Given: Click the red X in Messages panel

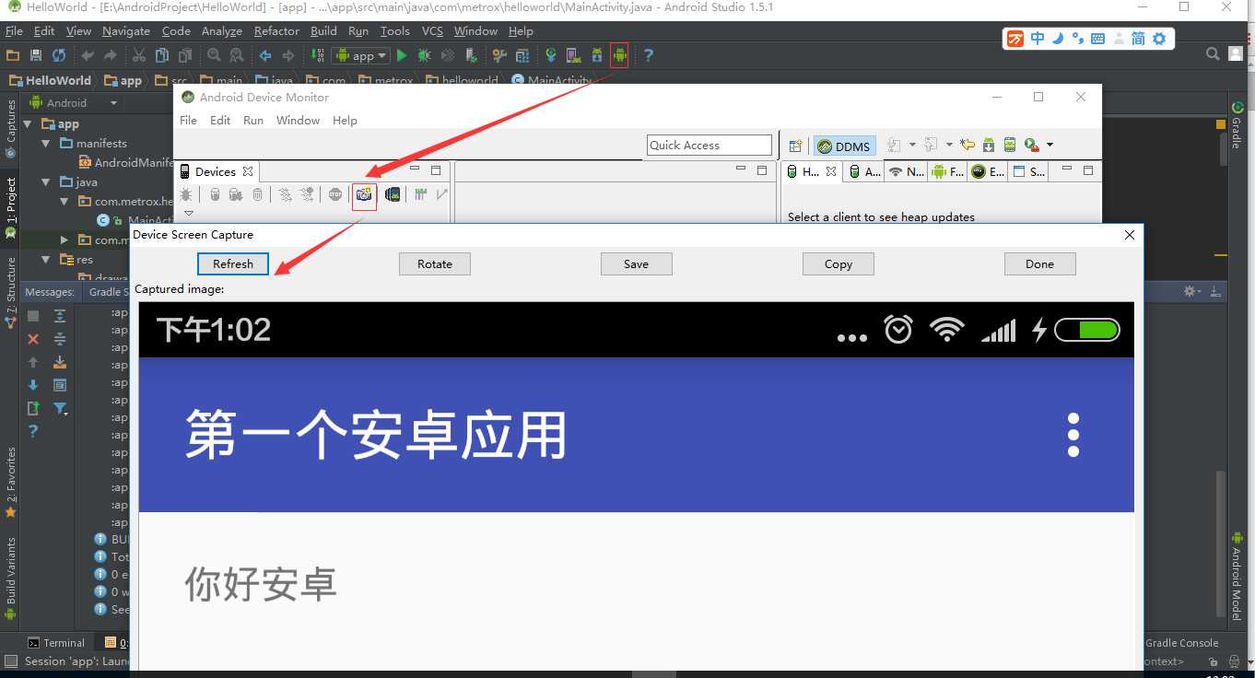Looking at the screenshot, I should [33, 339].
